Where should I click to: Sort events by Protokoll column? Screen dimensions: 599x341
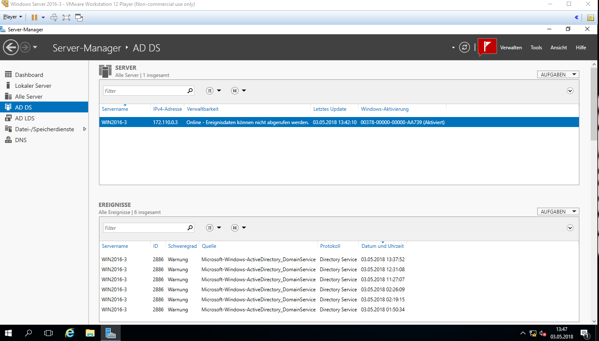(x=330, y=246)
